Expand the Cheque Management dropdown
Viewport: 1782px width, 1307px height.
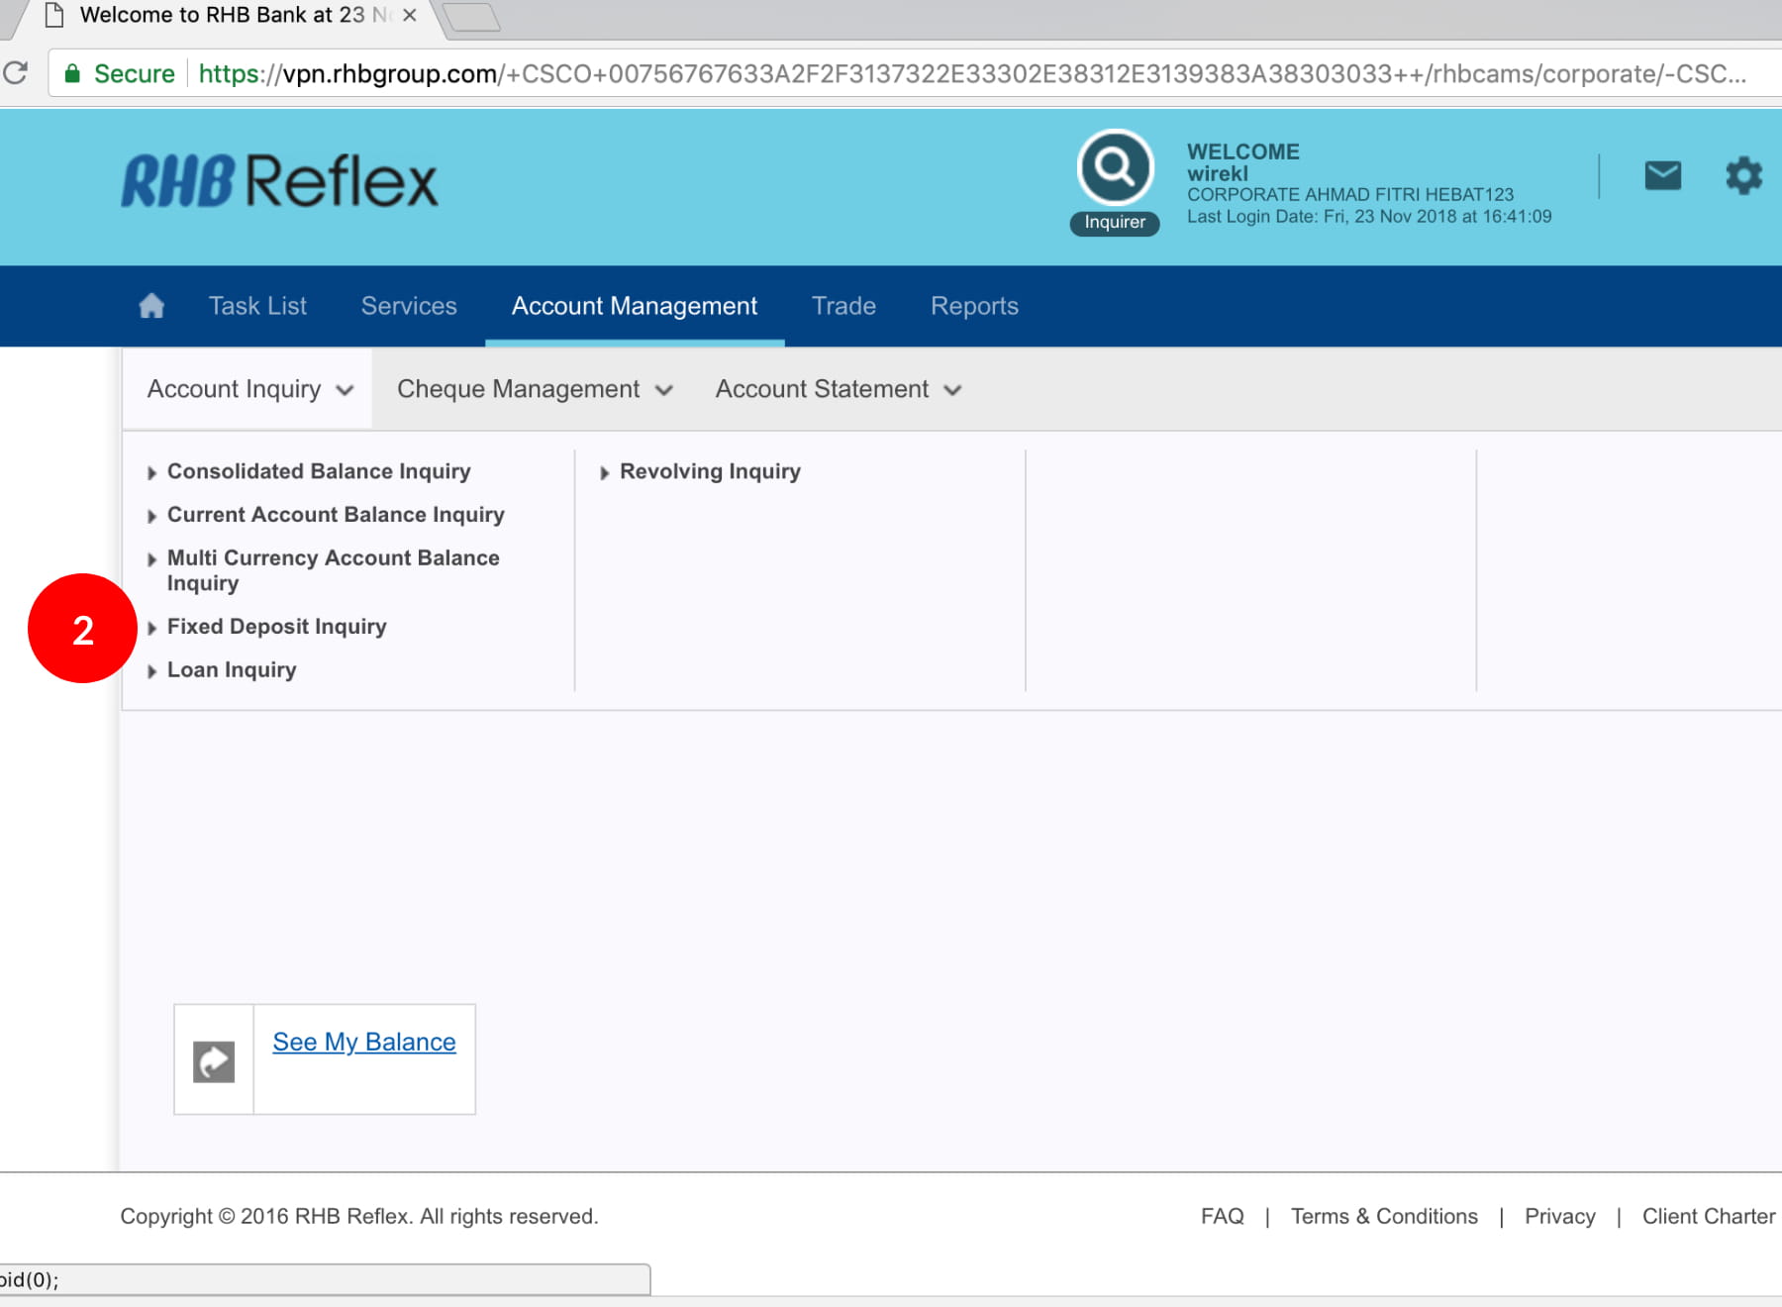[x=535, y=389]
